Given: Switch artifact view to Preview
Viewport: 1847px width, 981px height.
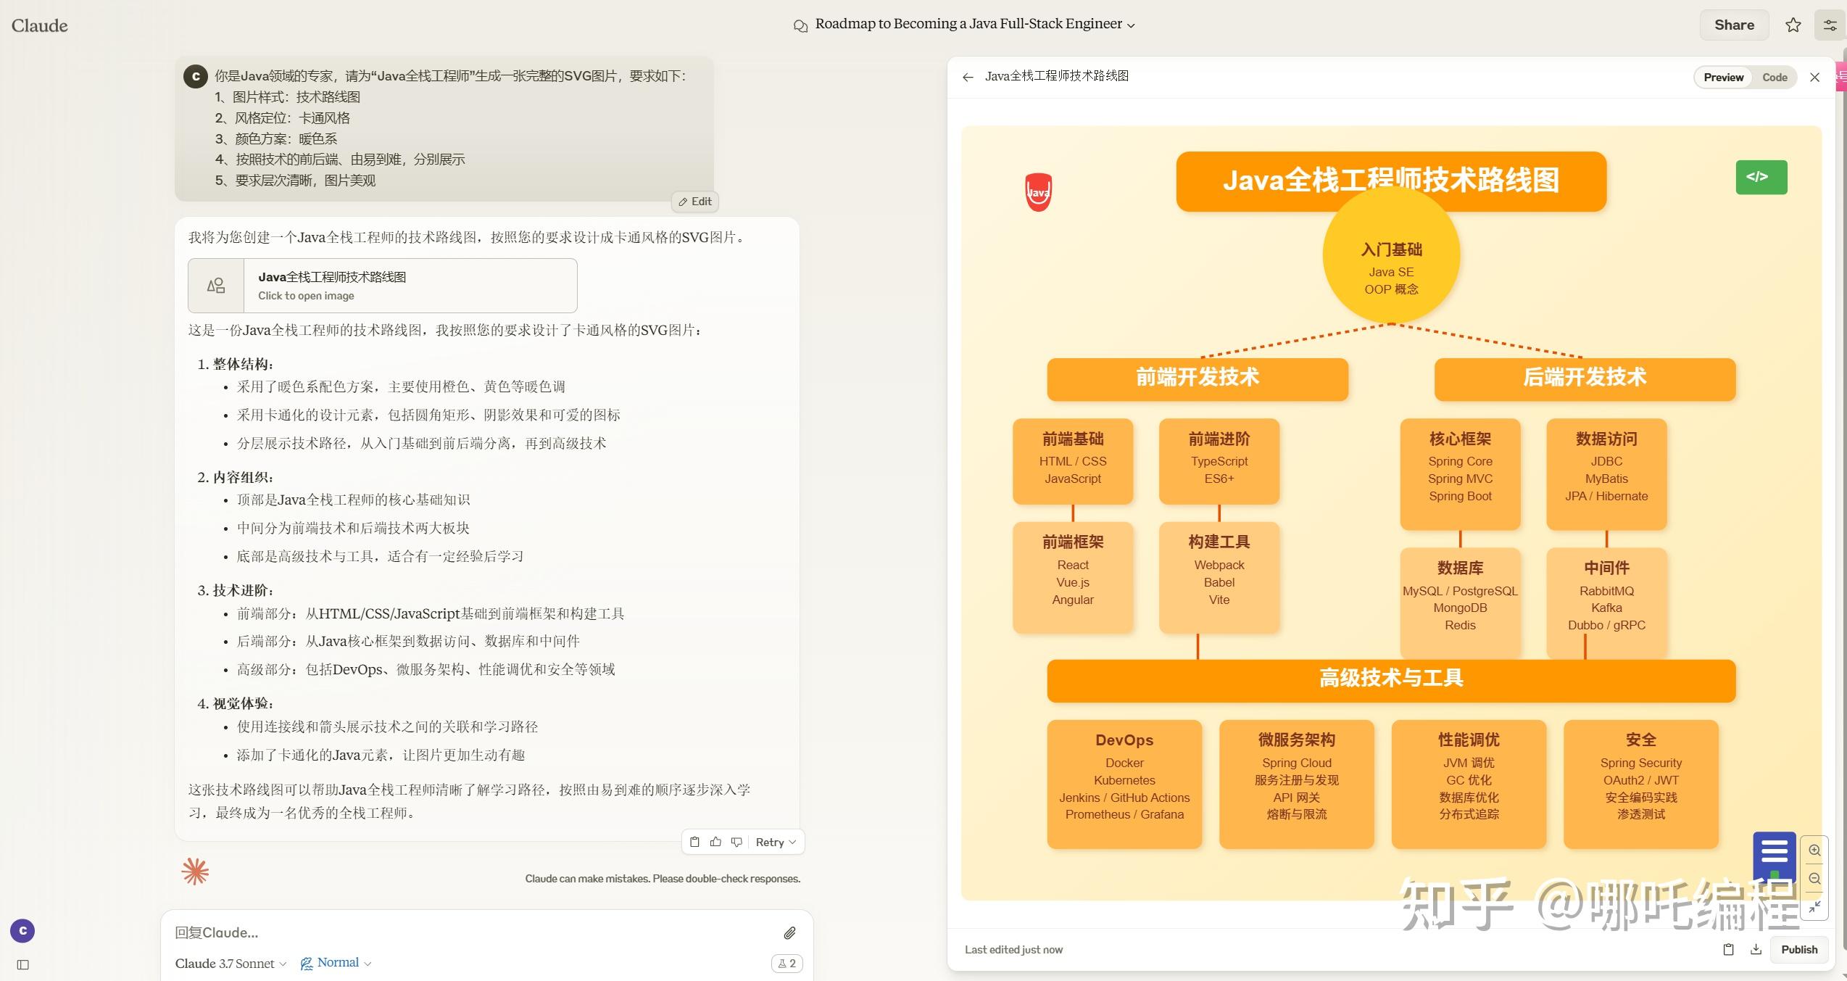Looking at the screenshot, I should click(x=1723, y=78).
